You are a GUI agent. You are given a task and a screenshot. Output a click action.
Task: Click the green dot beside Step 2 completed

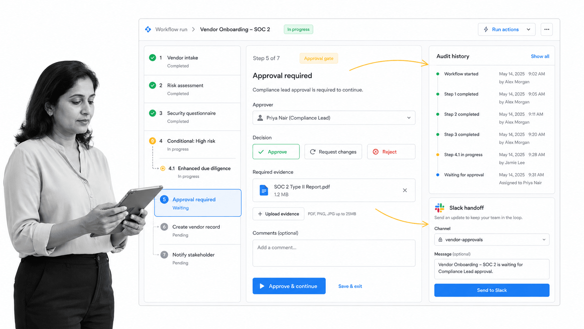point(438,114)
